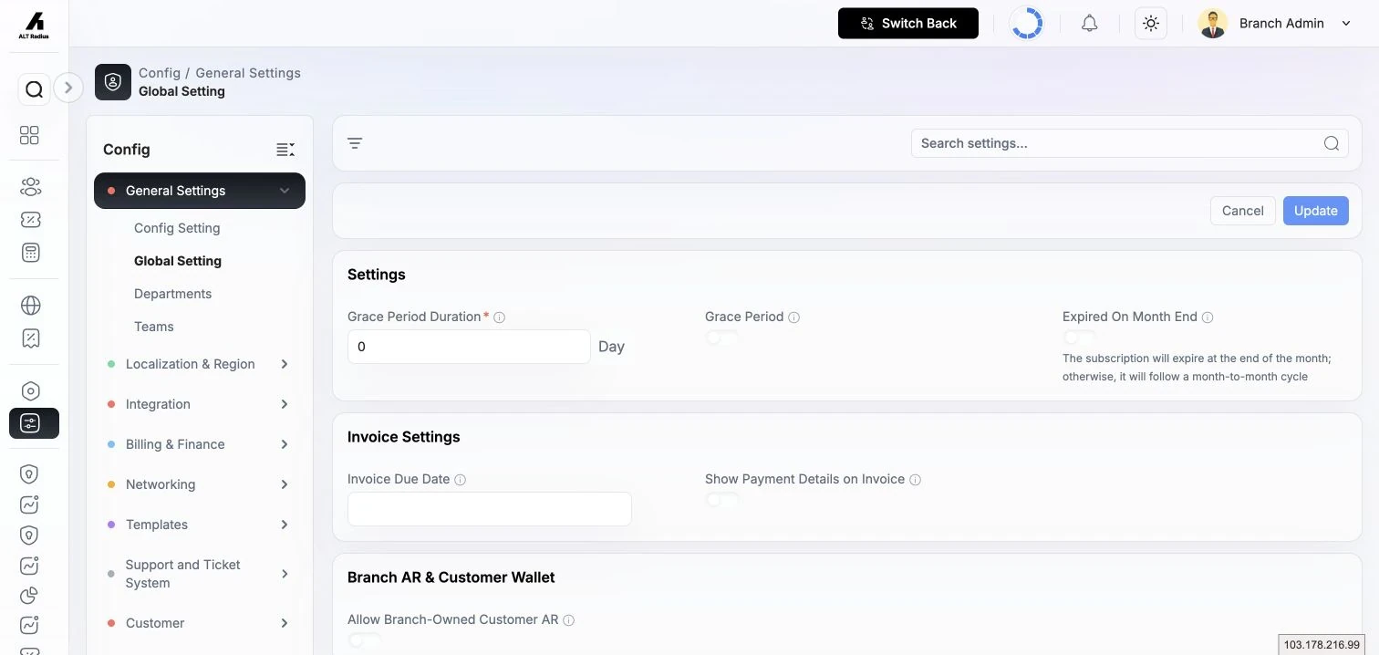Expand the Customer chevron
Image resolution: width=1379 pixels, height=655 pixels.
pos(285,623)
